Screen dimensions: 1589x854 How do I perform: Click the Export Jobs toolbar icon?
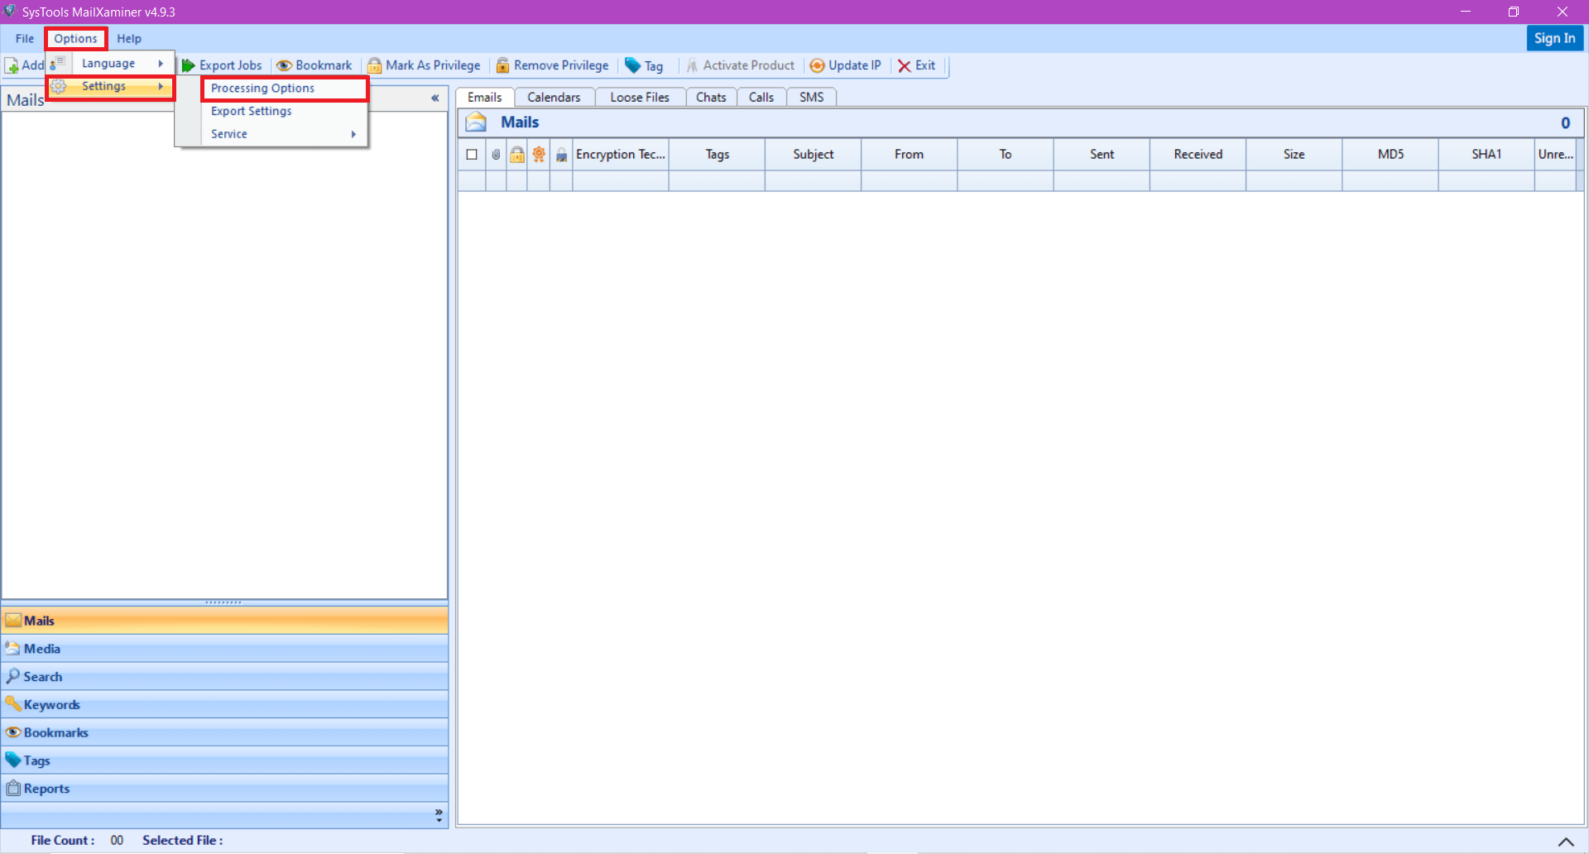[189, 65]
